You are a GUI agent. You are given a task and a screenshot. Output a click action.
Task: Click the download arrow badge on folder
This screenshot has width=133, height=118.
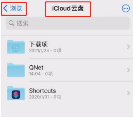point(16,48)
